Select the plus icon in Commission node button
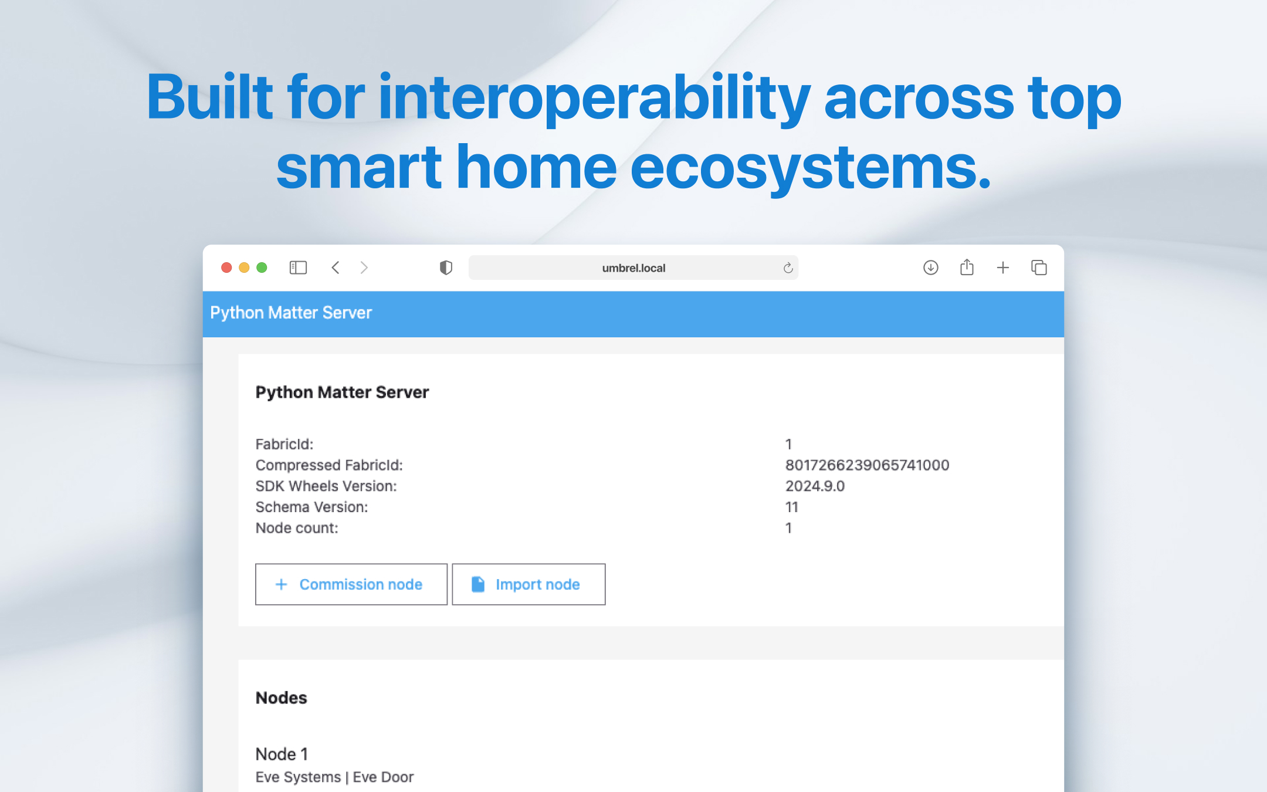The width and height of the screenshot is (1267, 792). click(x=281, y=584)
